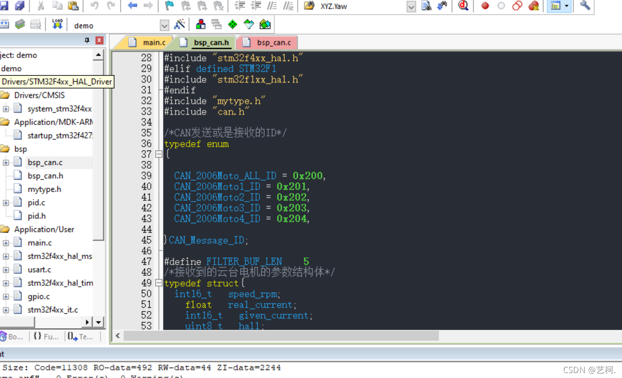Expand main.c in the project tree
622x378 pixels.
[6, 243]
